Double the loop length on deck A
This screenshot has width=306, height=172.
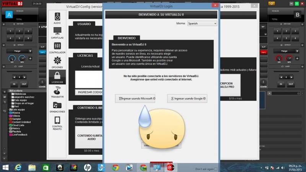(24, 77)
